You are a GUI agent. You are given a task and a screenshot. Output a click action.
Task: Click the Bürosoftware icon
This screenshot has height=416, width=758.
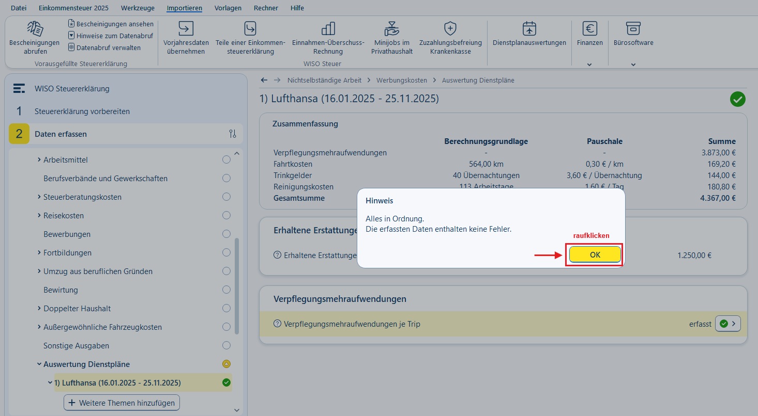633,28
